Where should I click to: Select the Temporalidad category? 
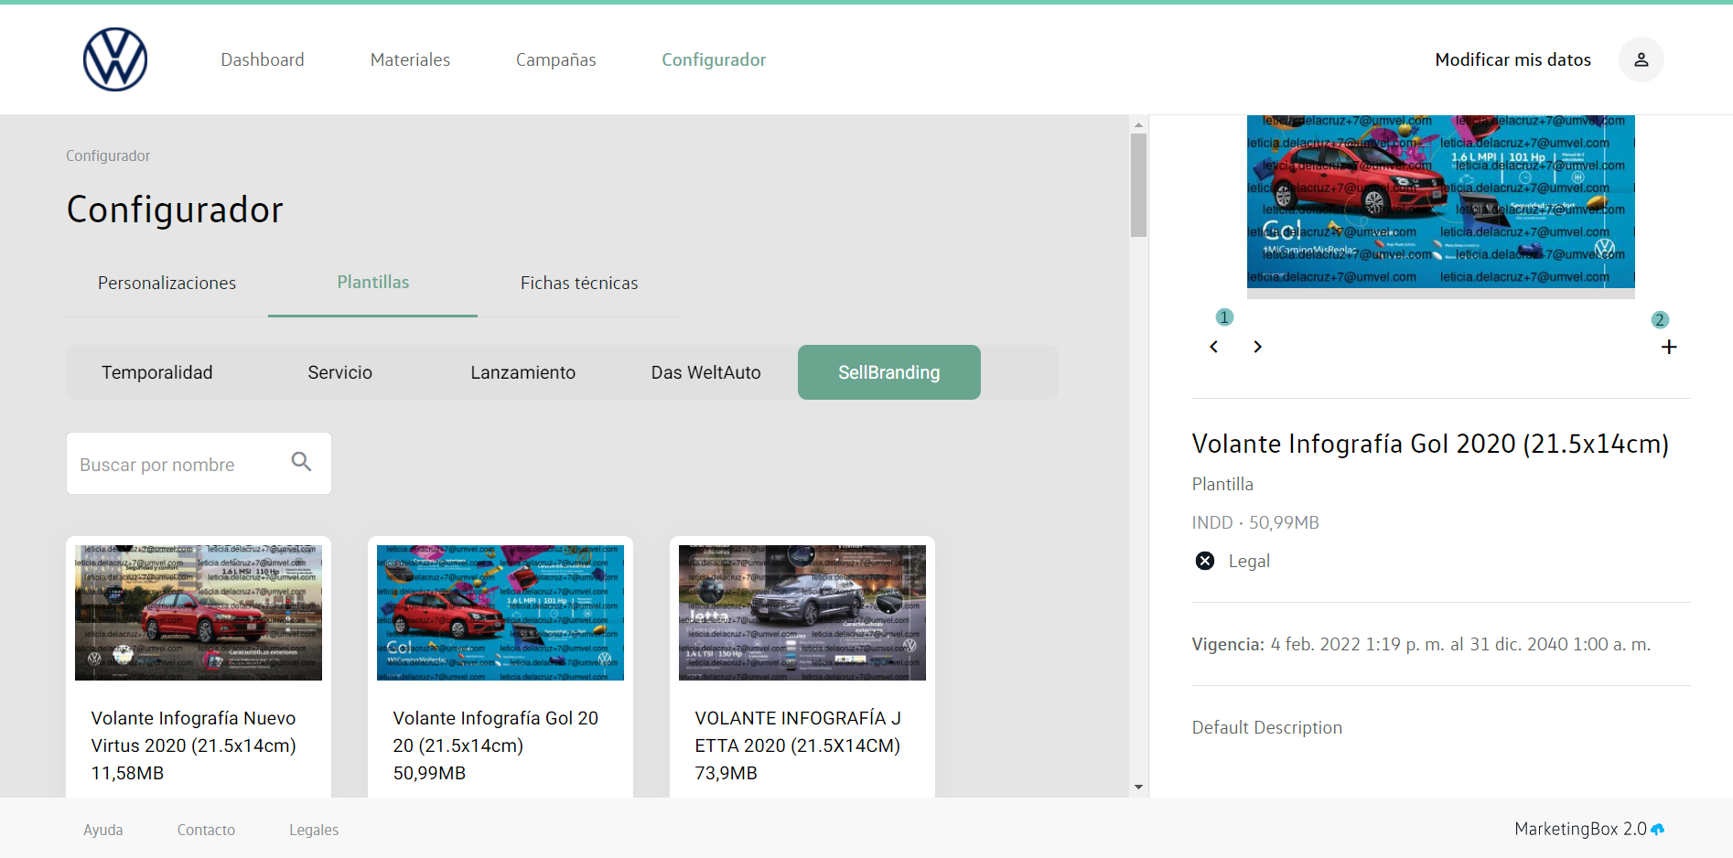[x=157, y=372]
